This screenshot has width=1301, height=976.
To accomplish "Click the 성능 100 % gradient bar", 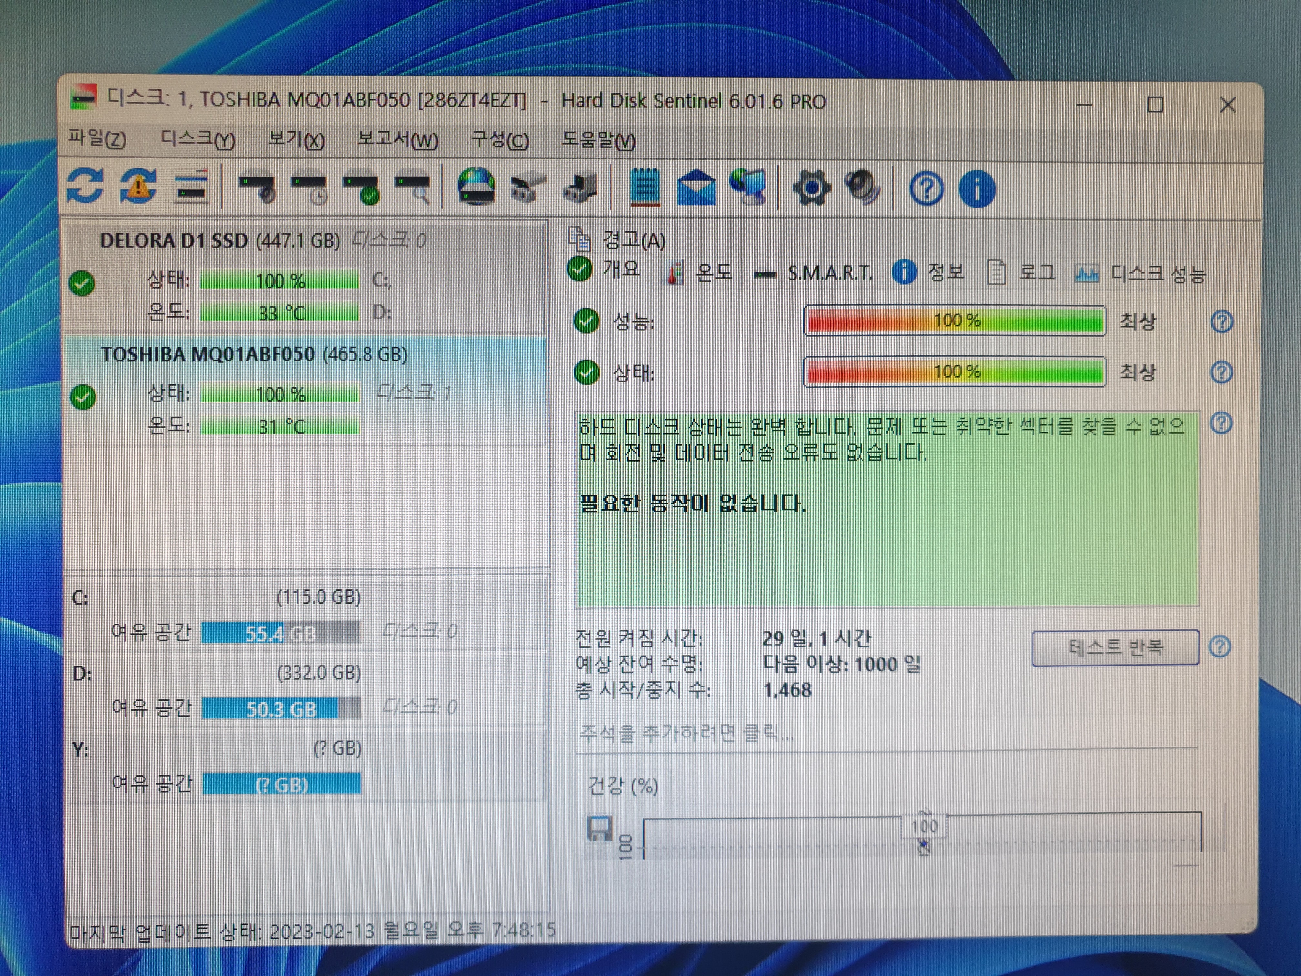I will 955,320.
